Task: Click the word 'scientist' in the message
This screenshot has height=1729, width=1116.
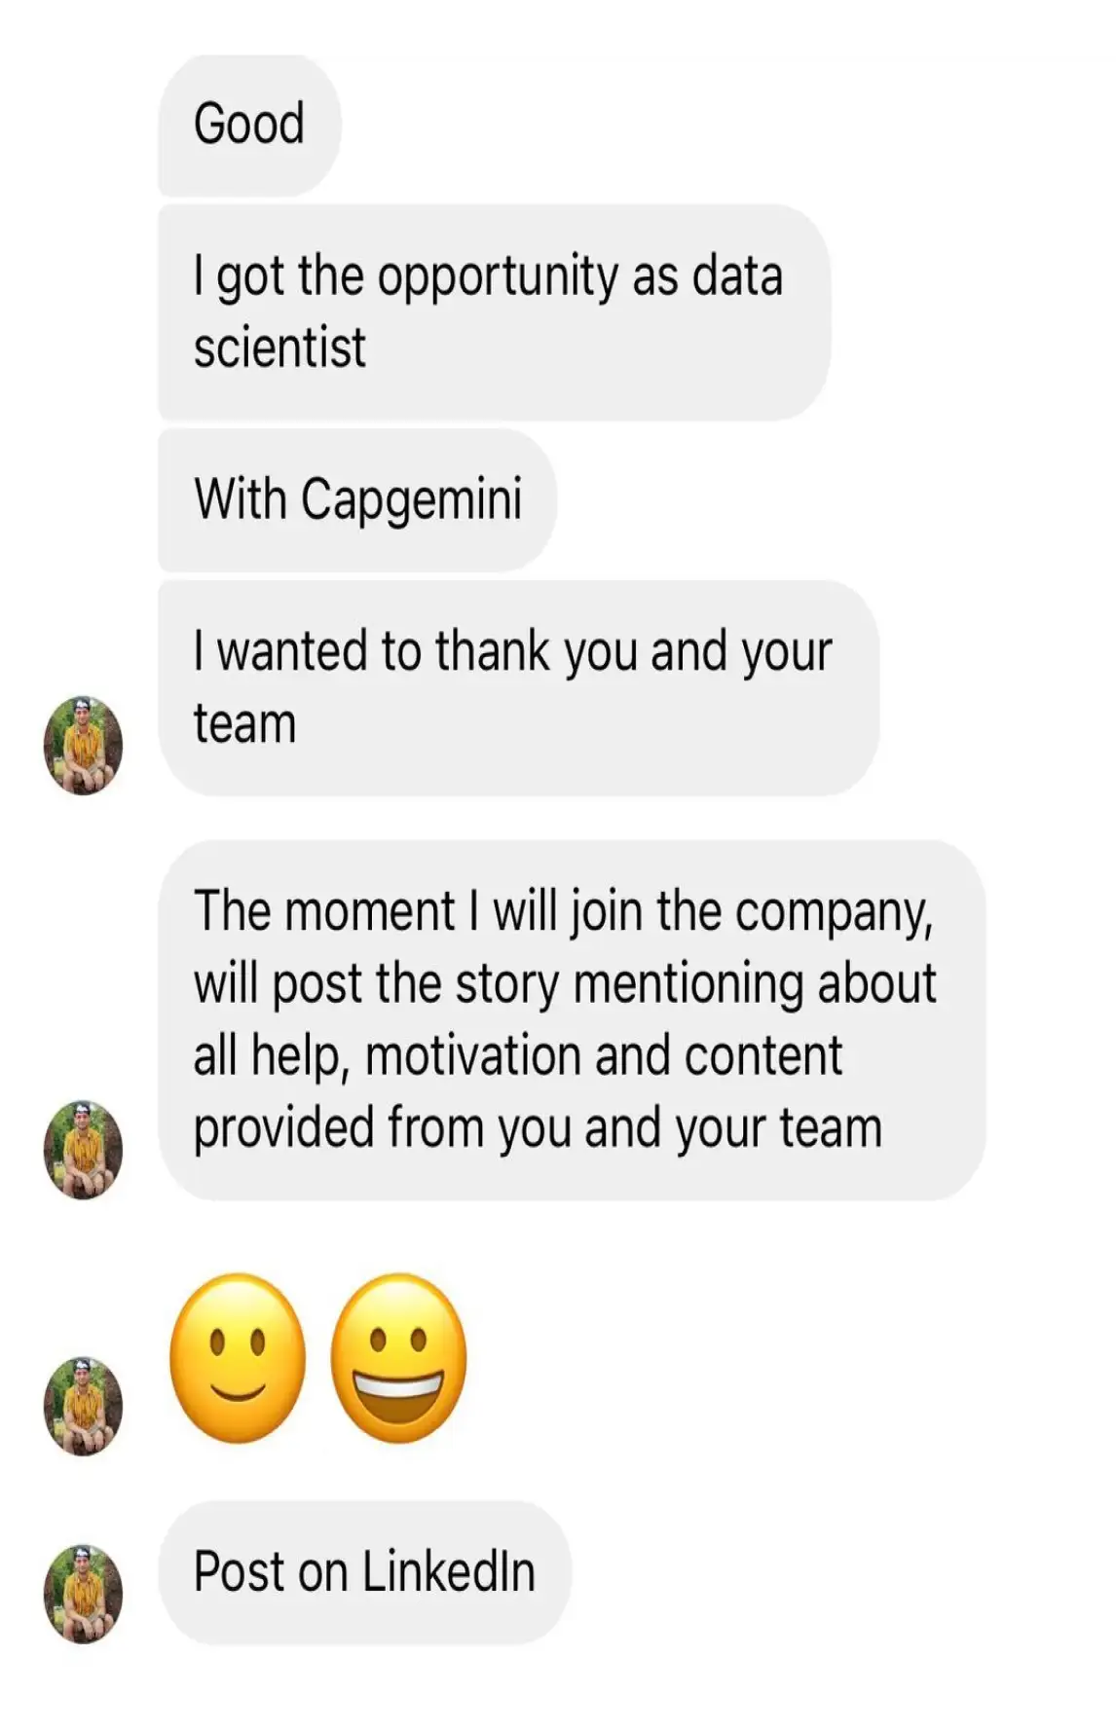Action: tap(279, 348)
